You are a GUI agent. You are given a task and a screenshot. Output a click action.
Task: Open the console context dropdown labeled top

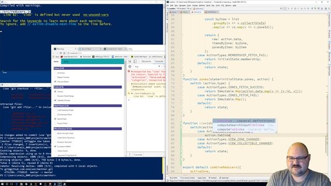tap(147, 67)
